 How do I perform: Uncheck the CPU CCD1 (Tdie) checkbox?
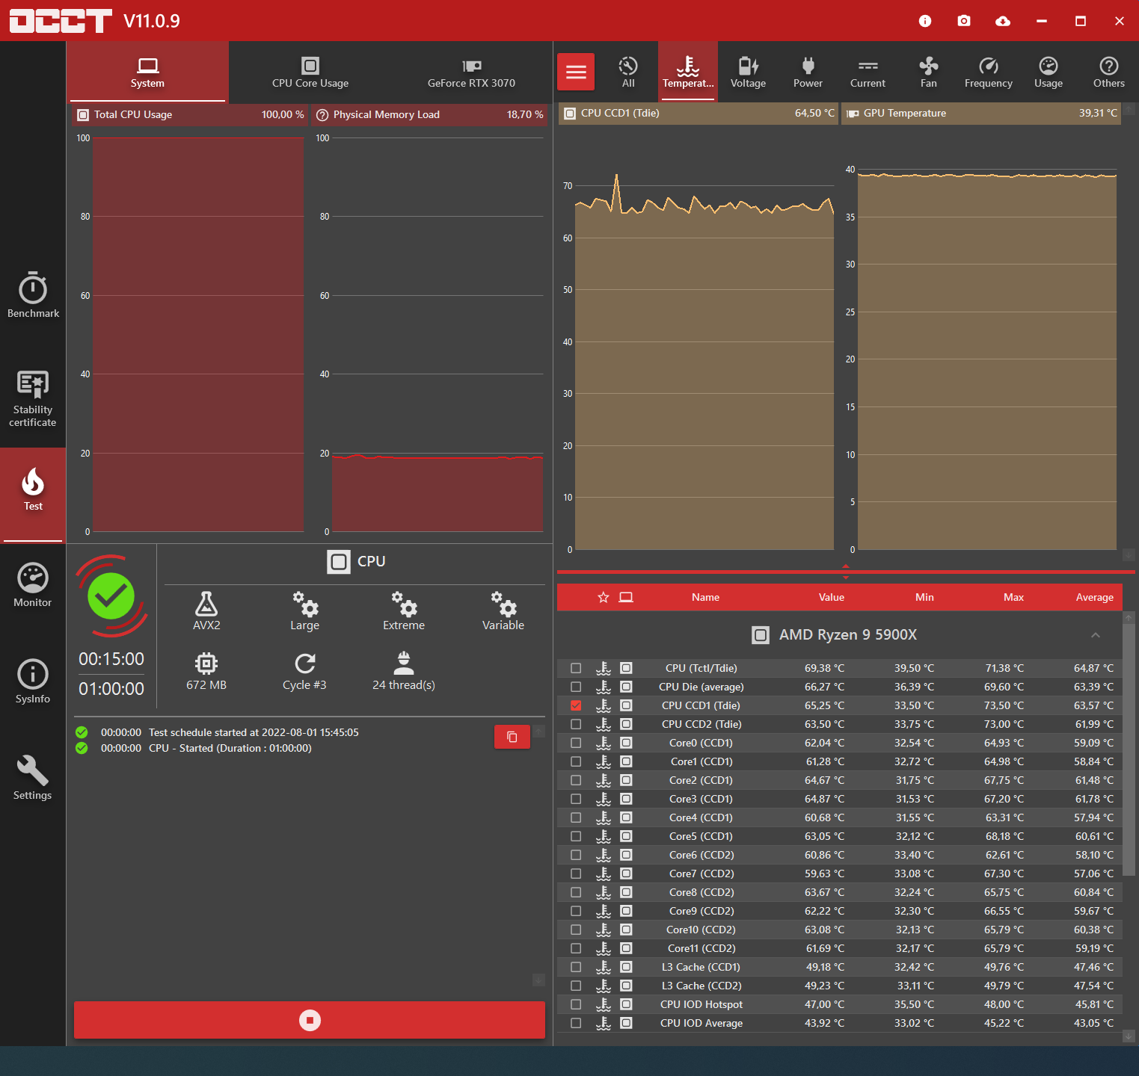pyautogui.click(x=576, y=705)
